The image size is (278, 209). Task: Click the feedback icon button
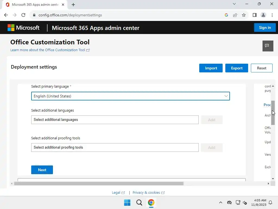268,46
